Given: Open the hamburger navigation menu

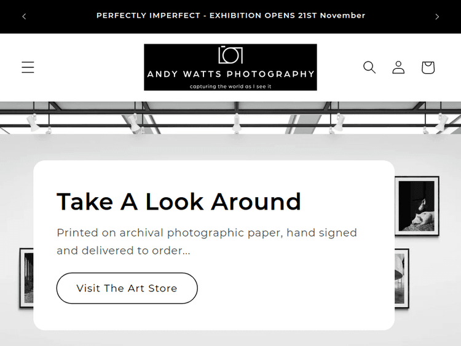Looking at the screenshot, I should (28, 68).
